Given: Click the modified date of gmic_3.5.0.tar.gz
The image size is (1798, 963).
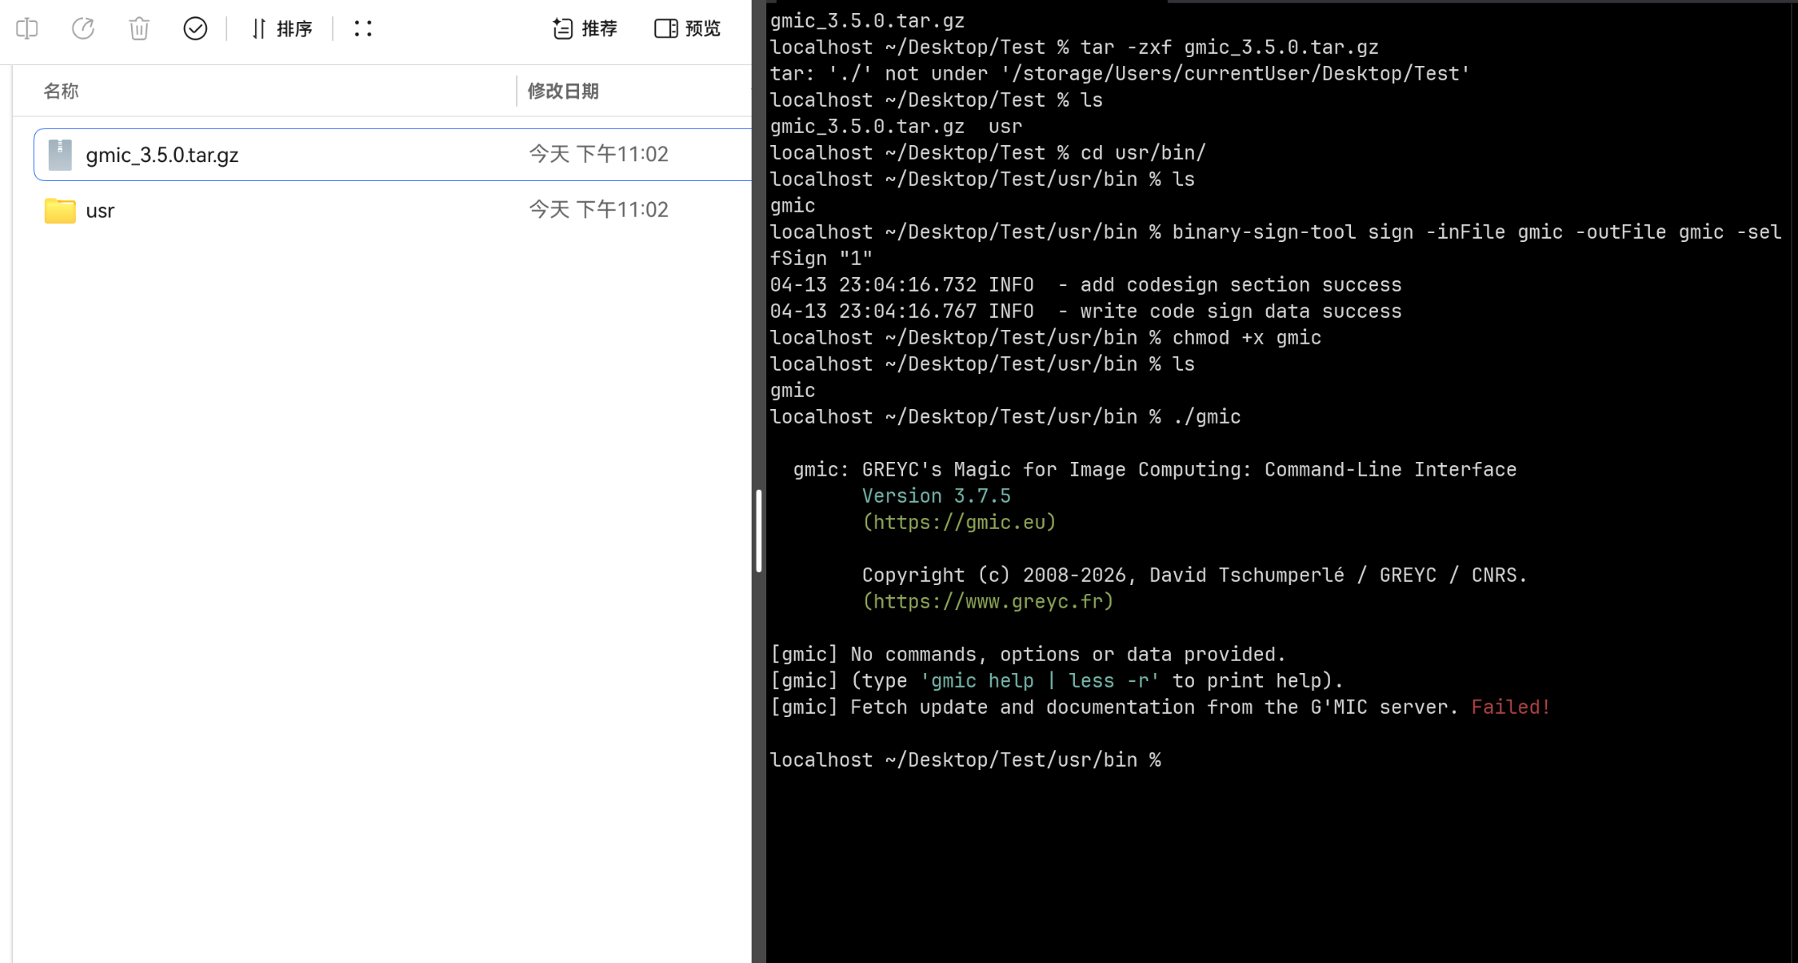Looking at the screenshot, I should (x=599, y=154).
